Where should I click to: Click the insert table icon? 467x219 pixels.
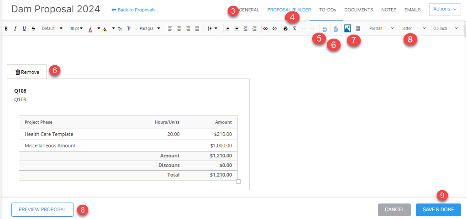tap(358, 29)
